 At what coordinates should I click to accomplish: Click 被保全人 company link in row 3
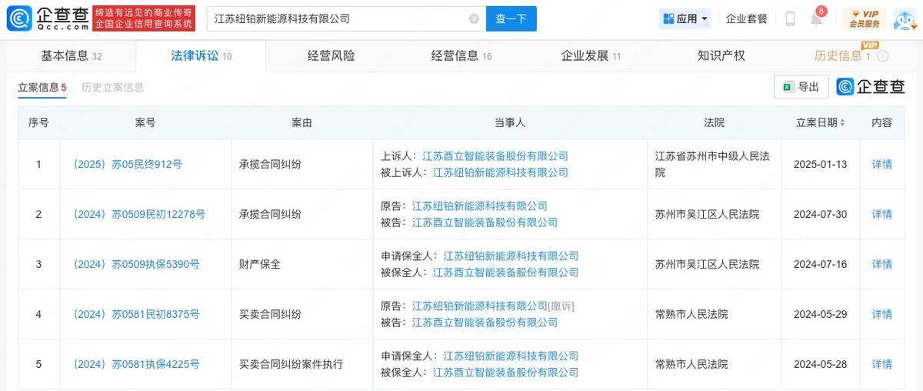coord(505,272)
